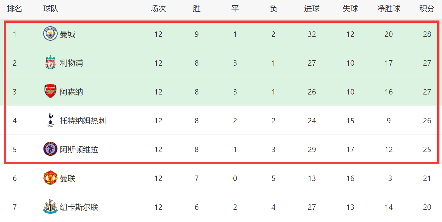Viewport: 442px width, 222px height.
Task: Click the 进球 column header
Action: click(312, 9)
